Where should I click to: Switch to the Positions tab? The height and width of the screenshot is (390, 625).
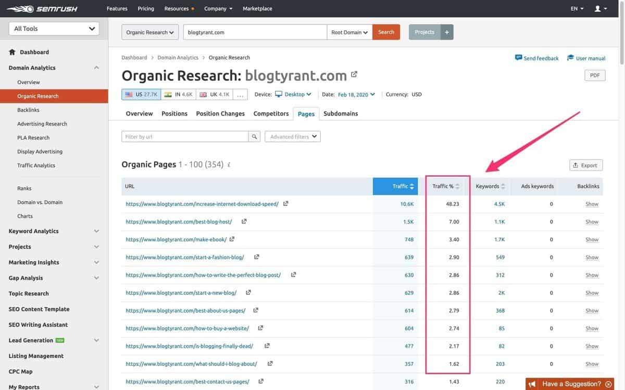pos(174,113)
